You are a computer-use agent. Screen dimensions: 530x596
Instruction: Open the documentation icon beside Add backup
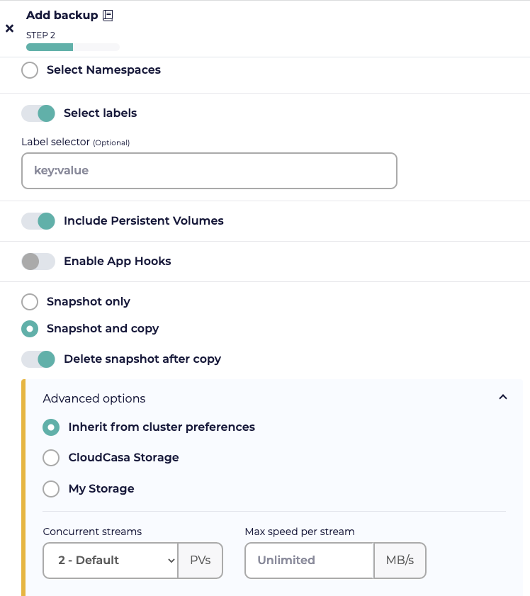click(108, 16)
